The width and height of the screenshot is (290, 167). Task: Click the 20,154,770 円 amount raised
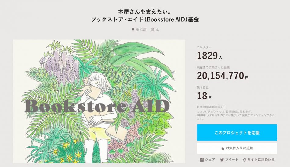click(x=223, y=76)
